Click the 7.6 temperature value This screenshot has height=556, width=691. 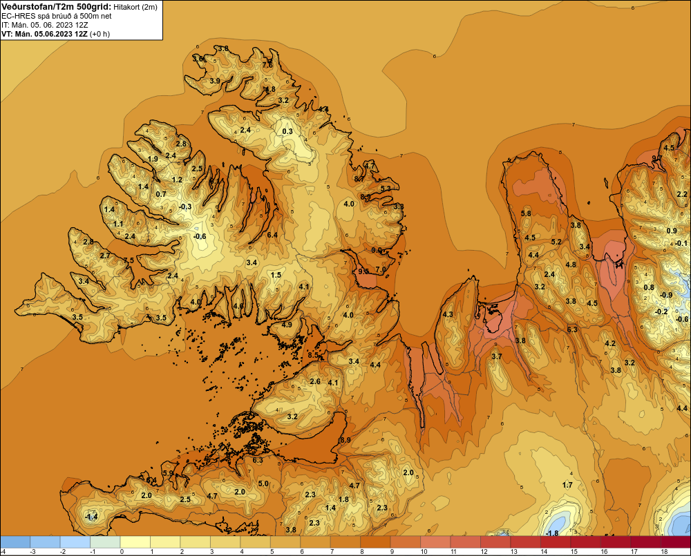click(267, 65)
